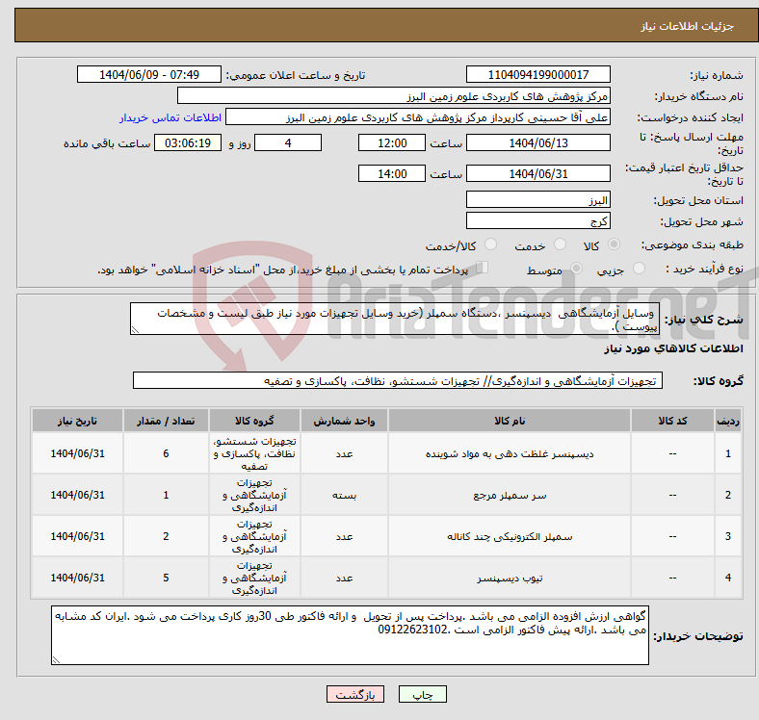Click the کد کالا column header
Viewport: 759px width, 720px height.
coord(672,421)
